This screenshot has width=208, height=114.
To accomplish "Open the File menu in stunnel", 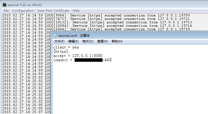I will coord(6,10).
